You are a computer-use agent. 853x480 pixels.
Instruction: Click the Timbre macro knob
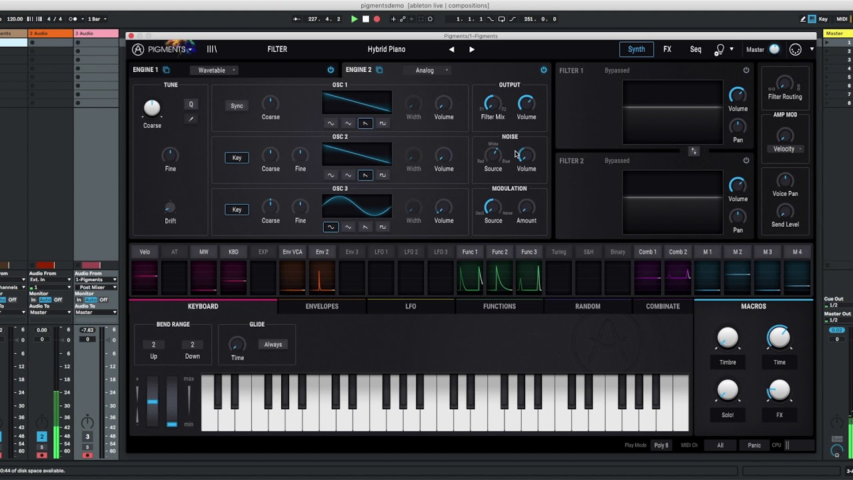728,338
